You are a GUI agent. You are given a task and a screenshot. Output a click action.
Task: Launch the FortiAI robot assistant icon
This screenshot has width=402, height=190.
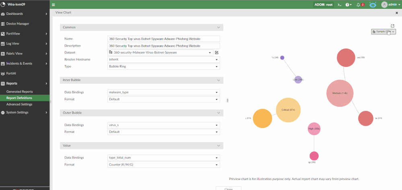coord(373,5)
